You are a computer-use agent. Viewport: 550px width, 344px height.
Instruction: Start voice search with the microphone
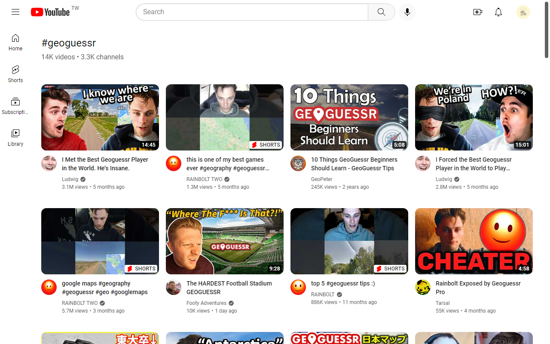tap(407, 12)
